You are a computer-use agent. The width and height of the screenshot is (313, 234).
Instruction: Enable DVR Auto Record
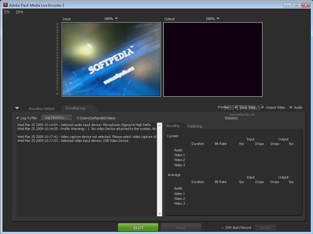coord(222,228)
